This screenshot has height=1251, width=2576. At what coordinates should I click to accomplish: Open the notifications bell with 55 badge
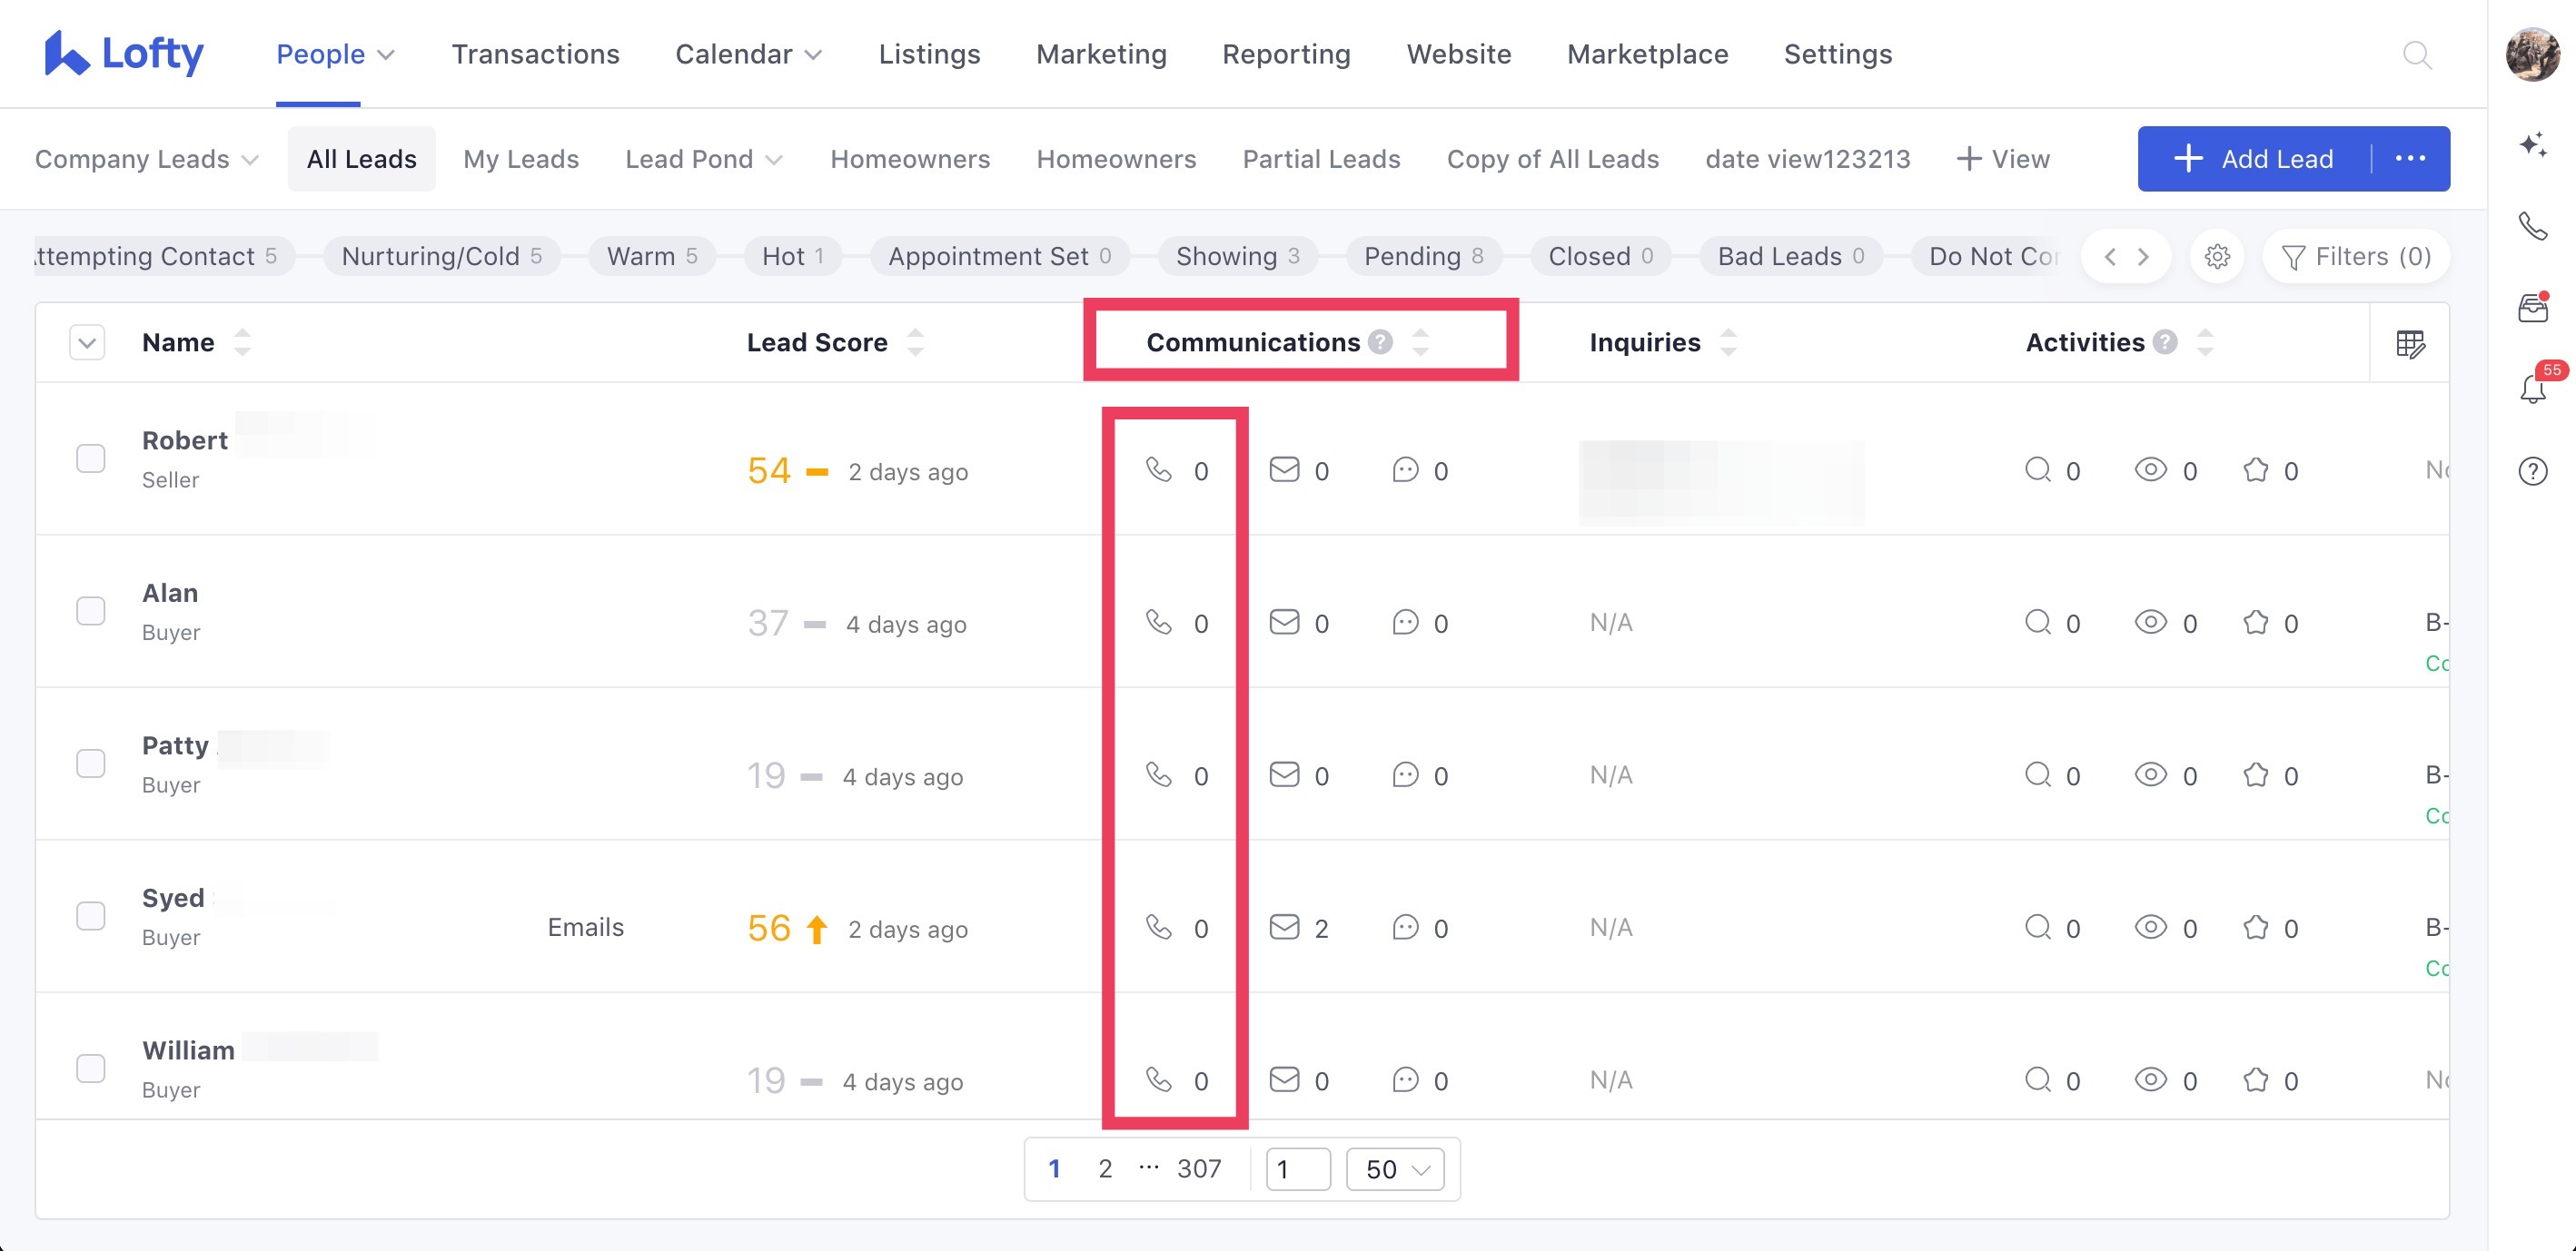[x=2532, y=388]
